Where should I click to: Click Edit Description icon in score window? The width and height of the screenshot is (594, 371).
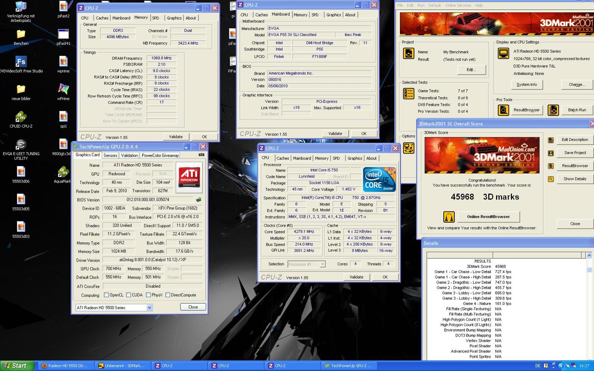click(551, 140)
